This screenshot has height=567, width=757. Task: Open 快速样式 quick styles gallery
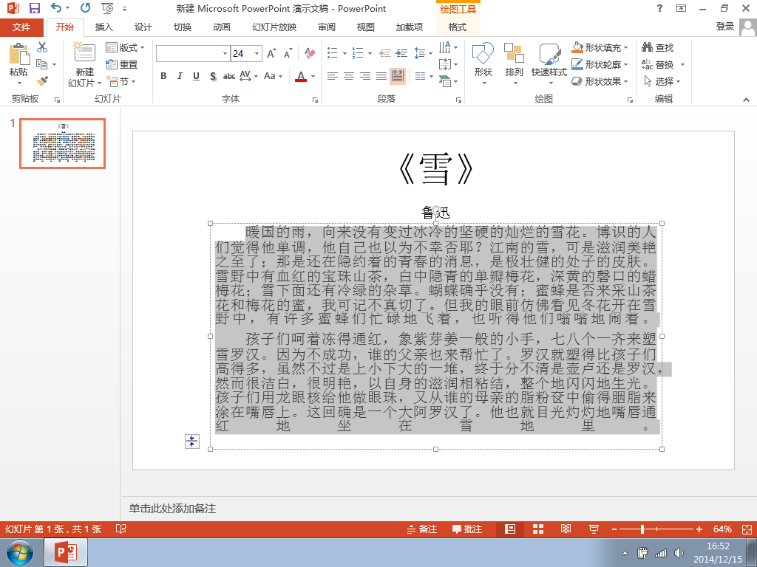click(549, 65)
